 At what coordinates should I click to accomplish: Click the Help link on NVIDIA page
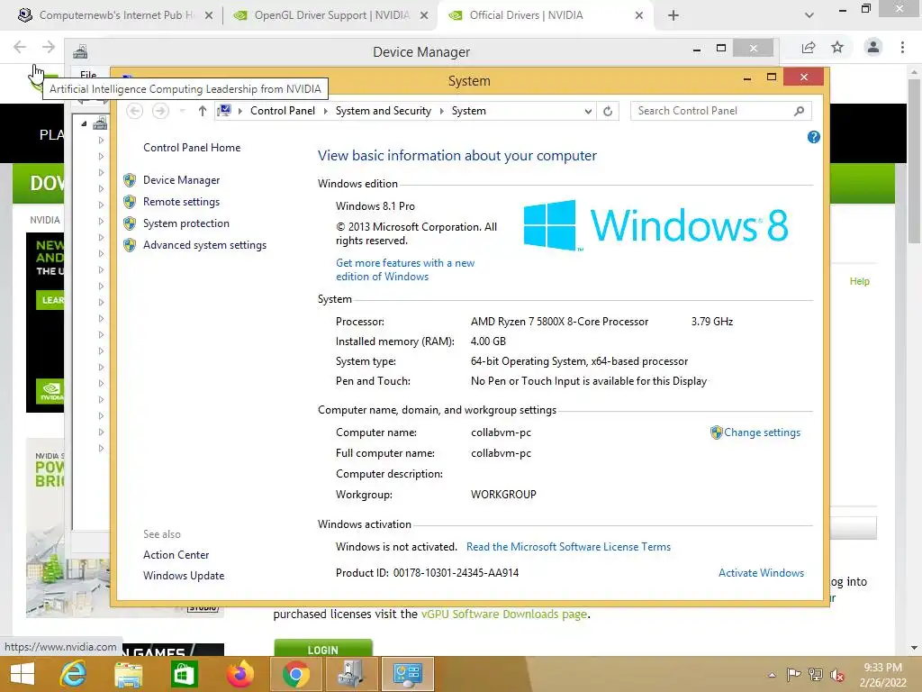pyautogui.click(x=859, y=281)
